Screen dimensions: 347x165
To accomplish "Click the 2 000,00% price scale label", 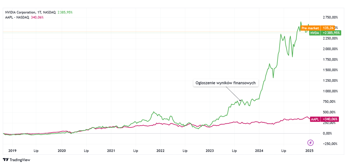I will 330,49.
